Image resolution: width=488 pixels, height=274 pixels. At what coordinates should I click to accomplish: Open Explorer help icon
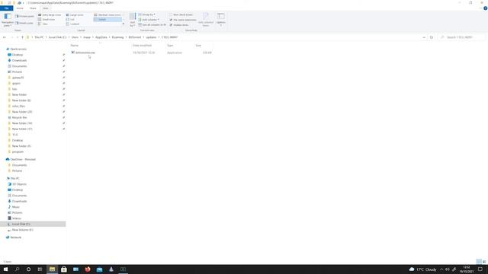click(x=485, y=8)
